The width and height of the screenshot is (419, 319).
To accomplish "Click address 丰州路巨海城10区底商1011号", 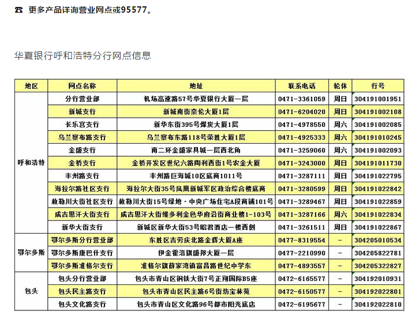I will 196,176.
